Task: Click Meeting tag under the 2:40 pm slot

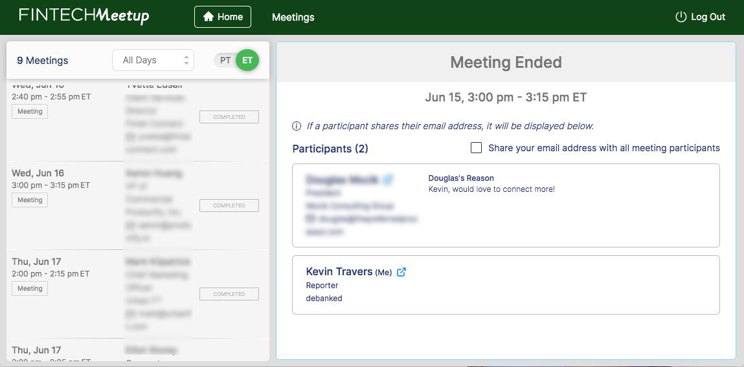Action: coord(30,112)
